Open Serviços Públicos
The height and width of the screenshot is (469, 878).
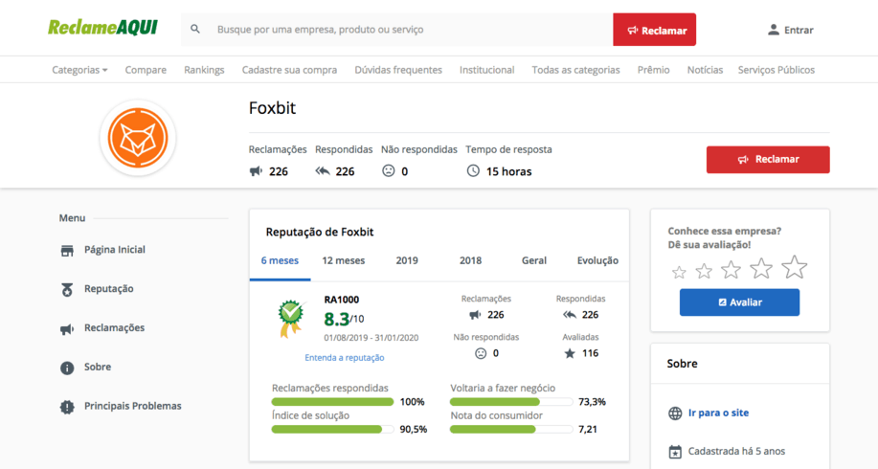pos(777,70)
